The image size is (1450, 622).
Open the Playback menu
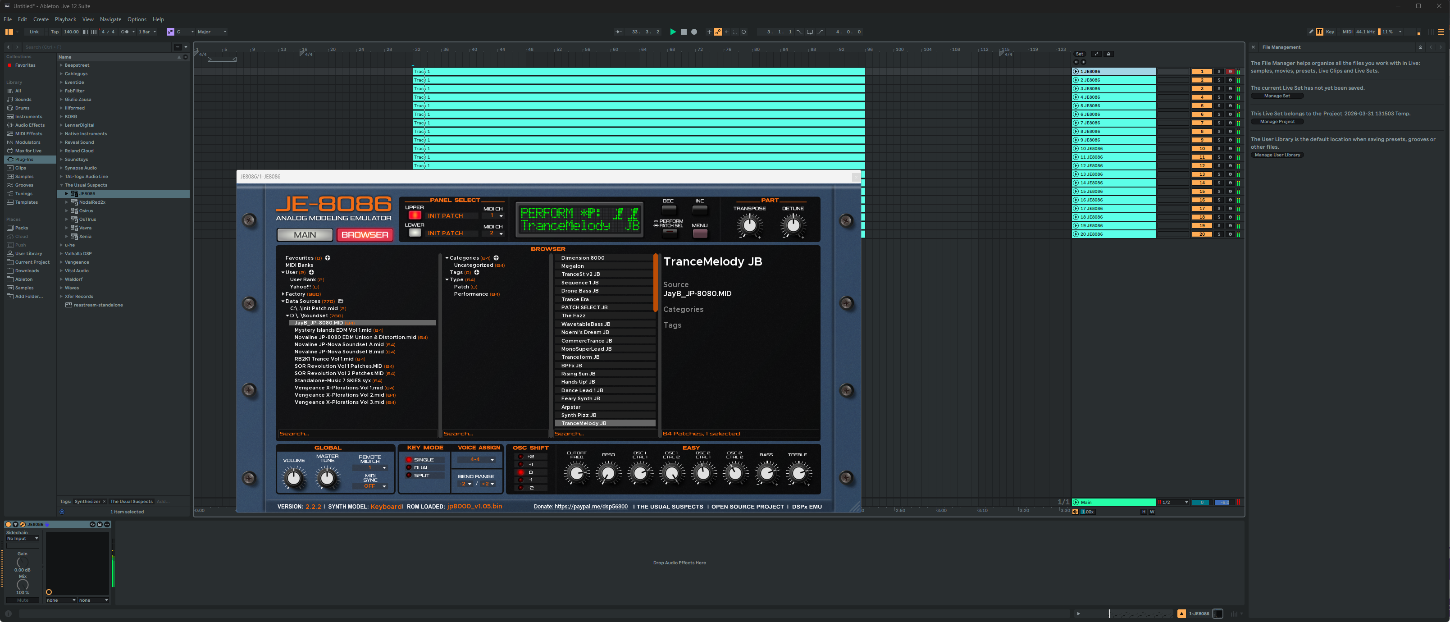click(65, 19)
